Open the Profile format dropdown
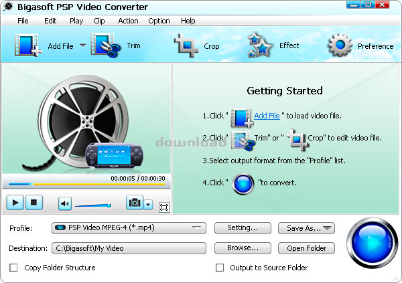 pos(129,228)
